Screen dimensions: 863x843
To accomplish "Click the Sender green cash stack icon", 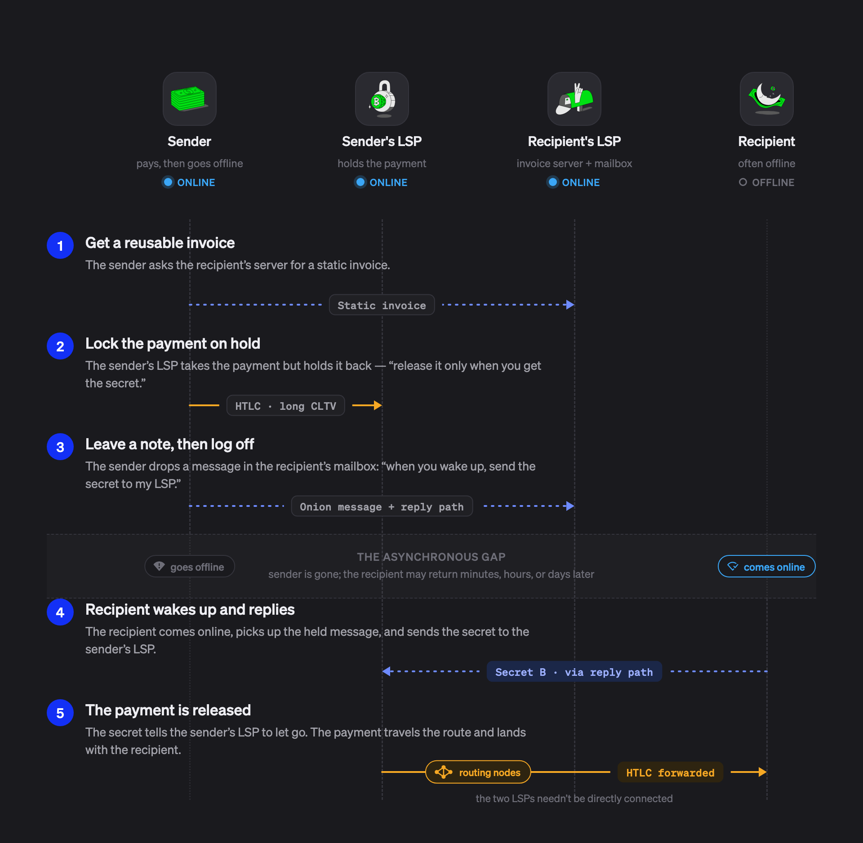I will [x=189, y=99].
